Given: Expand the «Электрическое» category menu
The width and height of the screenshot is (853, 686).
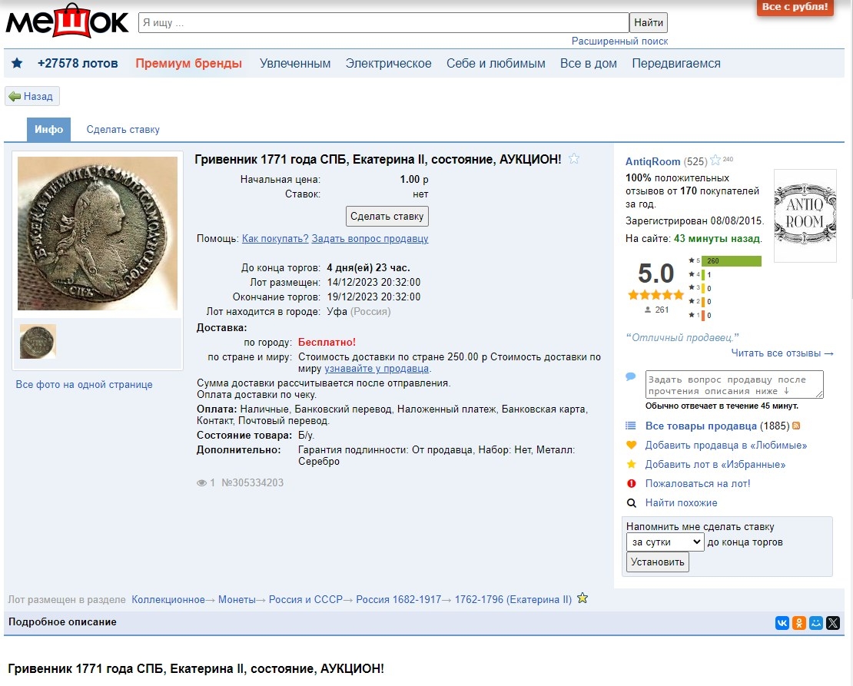Looking at the screenshot, I should pos(388,64).
